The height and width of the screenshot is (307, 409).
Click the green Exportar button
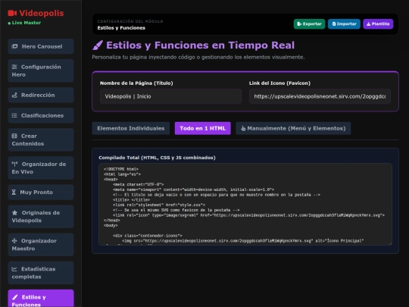click(x=309, y=23)
